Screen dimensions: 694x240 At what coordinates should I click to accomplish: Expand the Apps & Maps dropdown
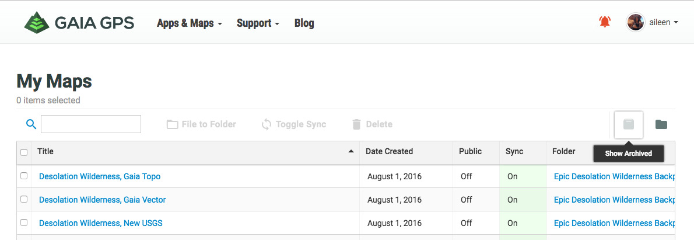tap(190, 23)
